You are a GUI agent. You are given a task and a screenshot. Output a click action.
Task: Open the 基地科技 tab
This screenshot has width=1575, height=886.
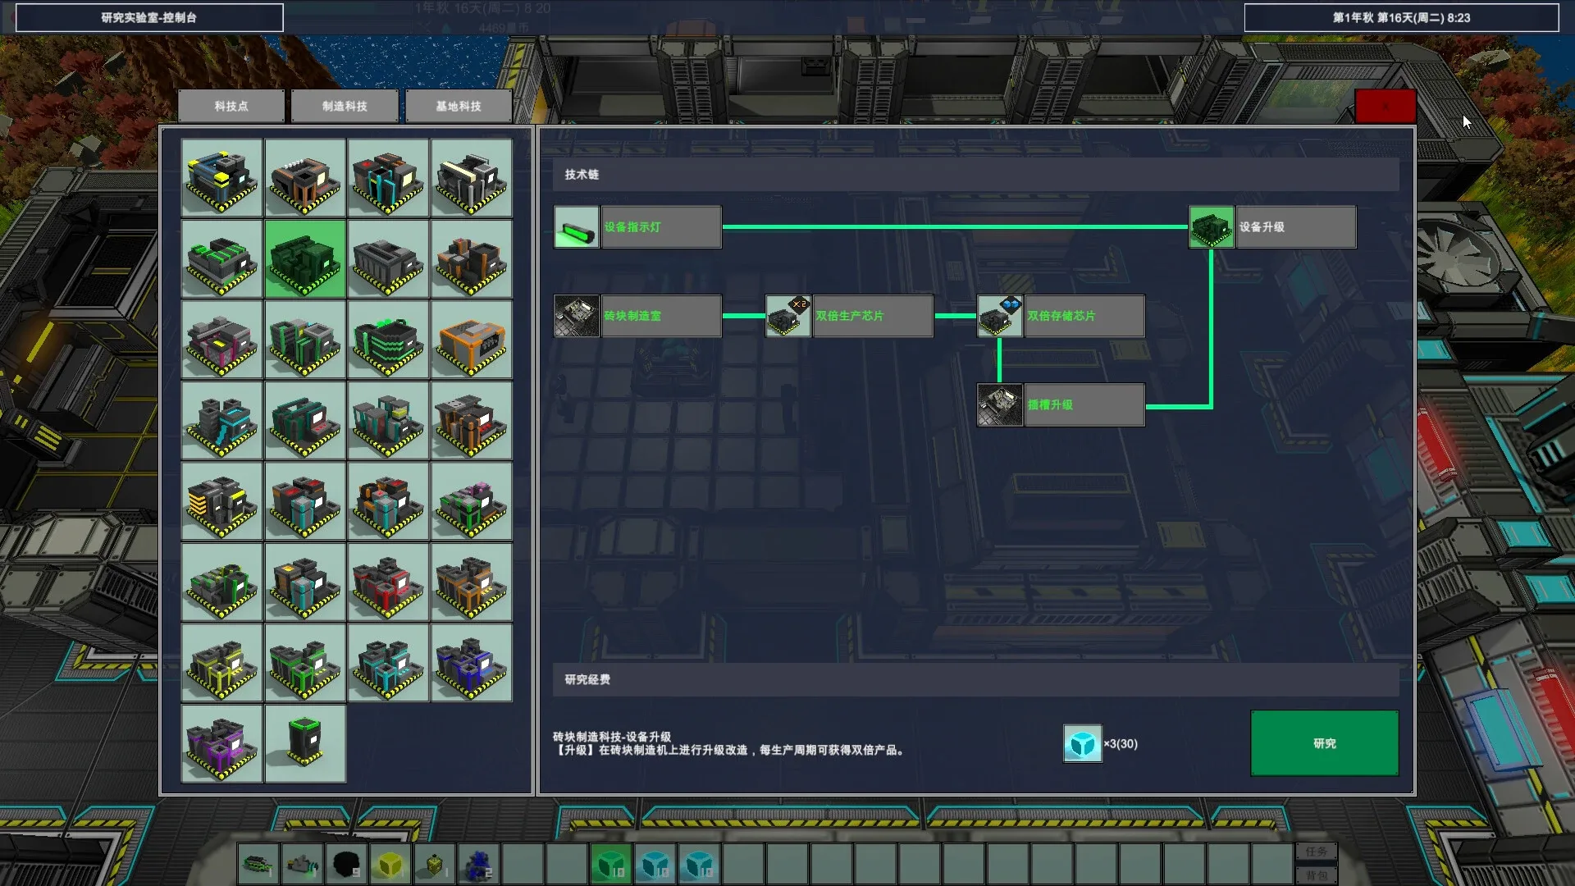(459, 106)
